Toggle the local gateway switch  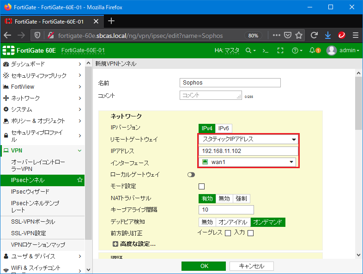[191, 175]
